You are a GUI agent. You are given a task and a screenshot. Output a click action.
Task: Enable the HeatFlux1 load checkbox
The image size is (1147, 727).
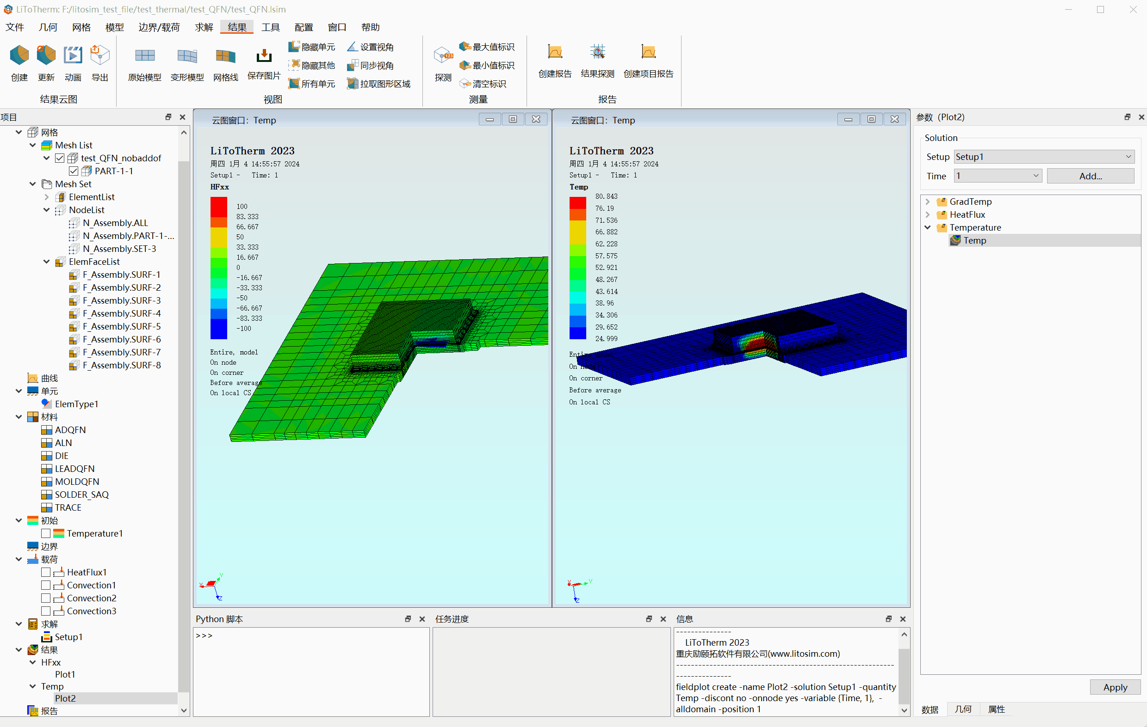click(x=46, y=572)
